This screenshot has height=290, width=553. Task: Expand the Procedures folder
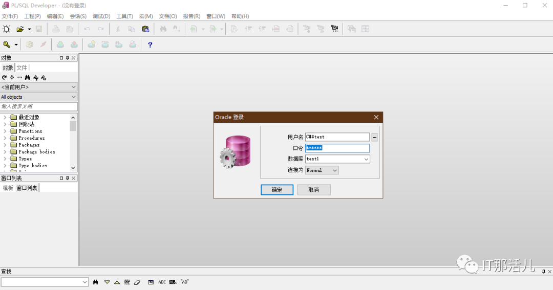tap(5, 138)
